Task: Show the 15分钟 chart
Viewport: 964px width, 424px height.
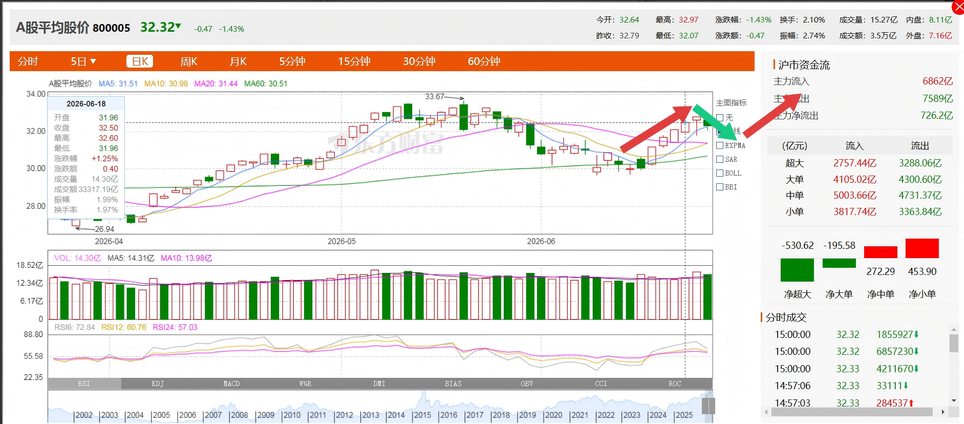Action: point(354,61)
